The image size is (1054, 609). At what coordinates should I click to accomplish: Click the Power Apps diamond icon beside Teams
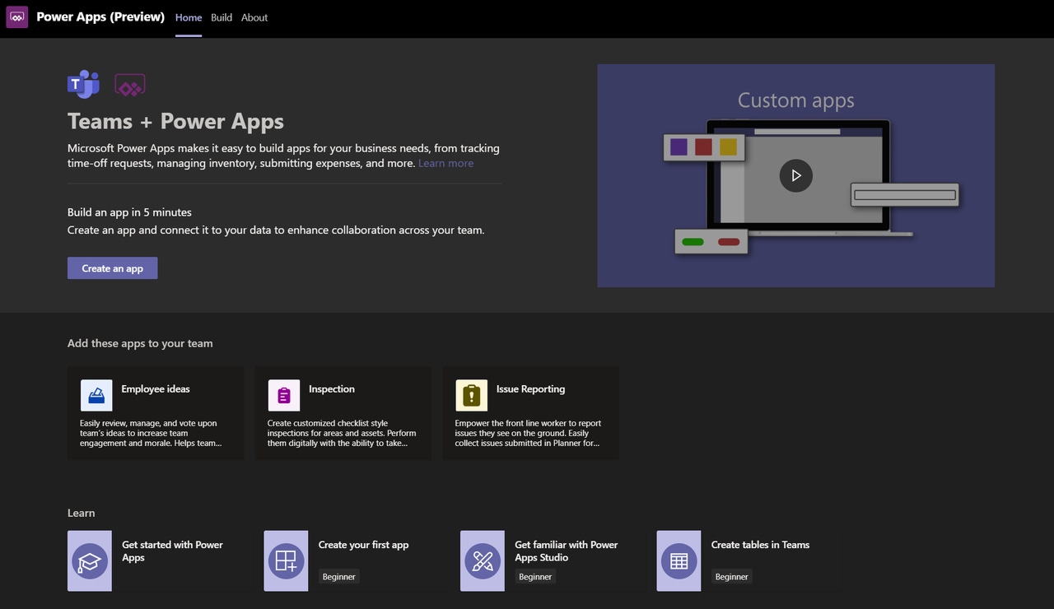pos(129,84)
